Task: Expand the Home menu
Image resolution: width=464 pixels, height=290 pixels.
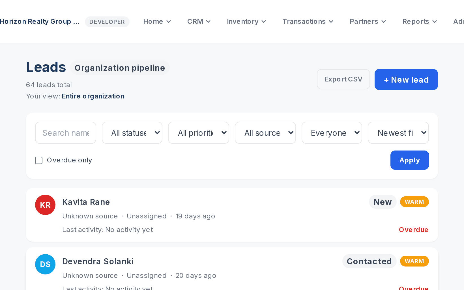Action: point(157,22)
